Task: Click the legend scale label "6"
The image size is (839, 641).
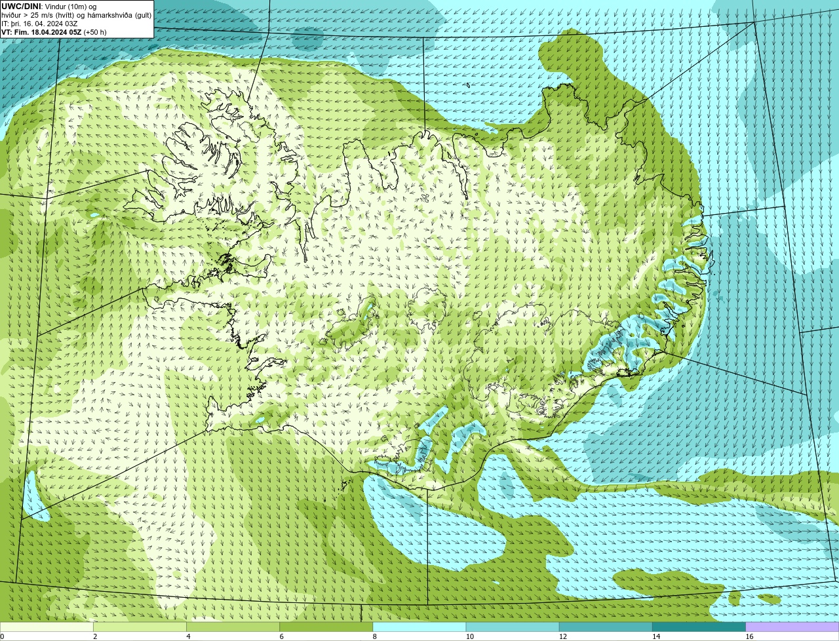Action: [x=281, y=636]
